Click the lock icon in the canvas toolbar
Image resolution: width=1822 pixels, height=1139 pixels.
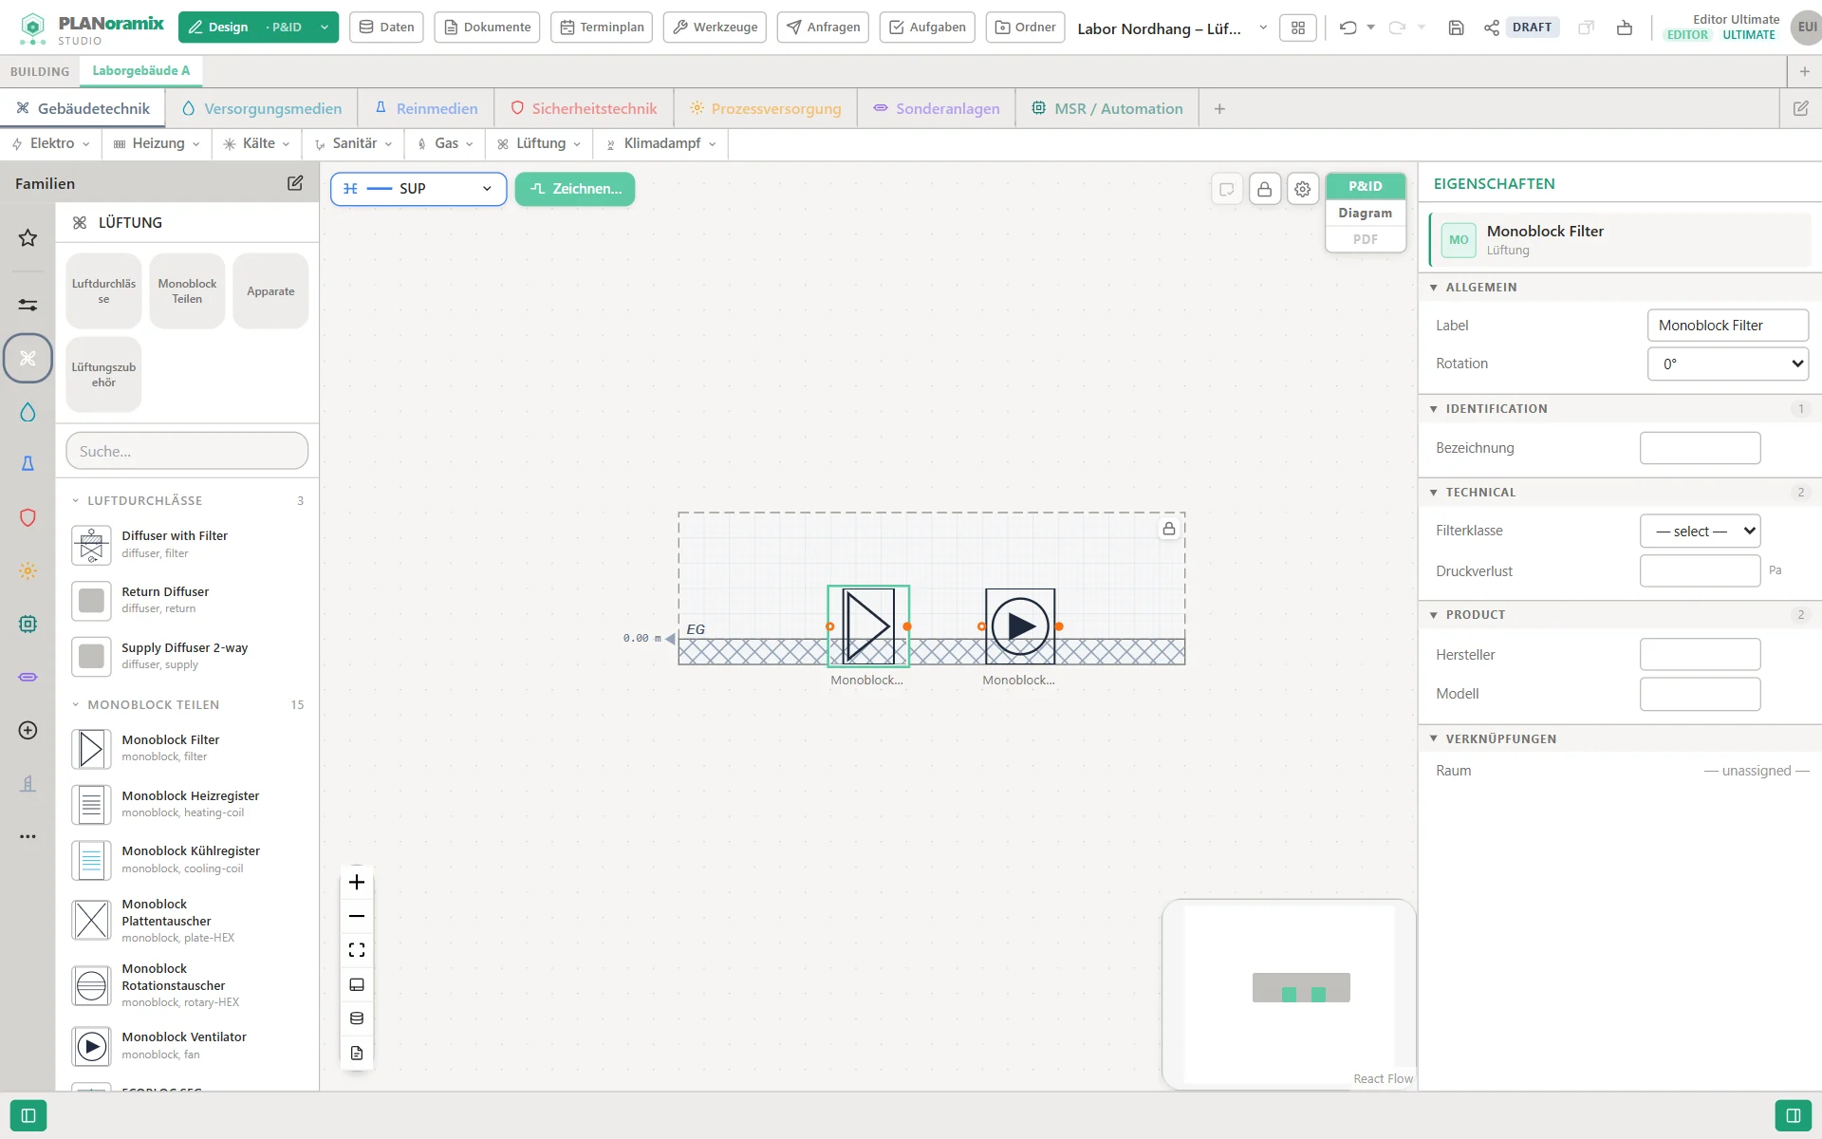coord(1265,189)
